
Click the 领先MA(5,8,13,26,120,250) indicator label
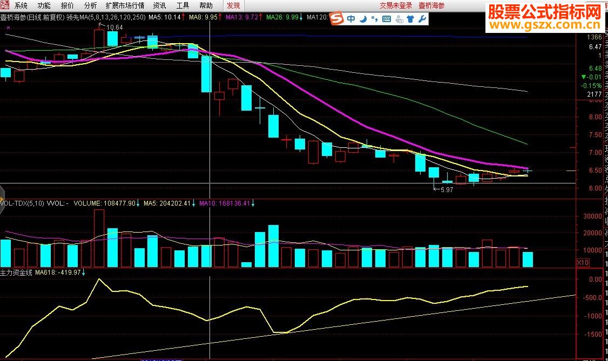point(106,17)
